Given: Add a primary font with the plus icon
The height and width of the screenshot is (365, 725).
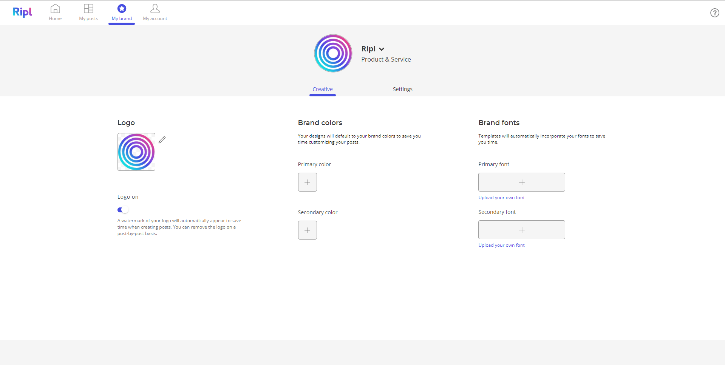Looking at the screenshot, I should (521, 182).
